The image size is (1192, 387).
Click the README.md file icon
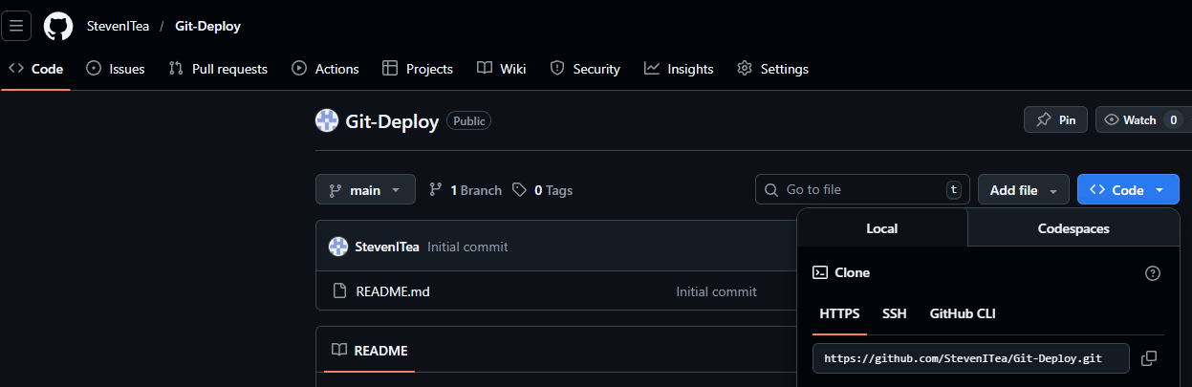click(x=339, y=291)
